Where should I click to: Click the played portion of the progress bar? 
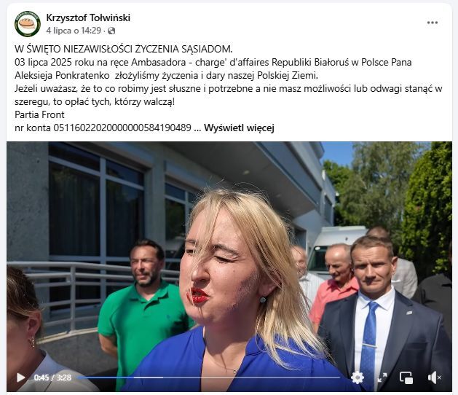tap(105, 378)
